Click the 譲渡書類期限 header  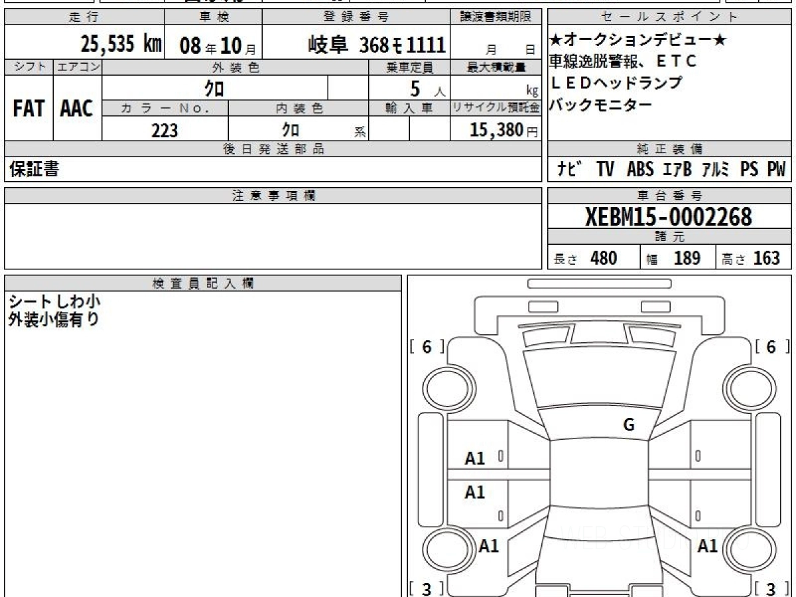click(496, 17)
